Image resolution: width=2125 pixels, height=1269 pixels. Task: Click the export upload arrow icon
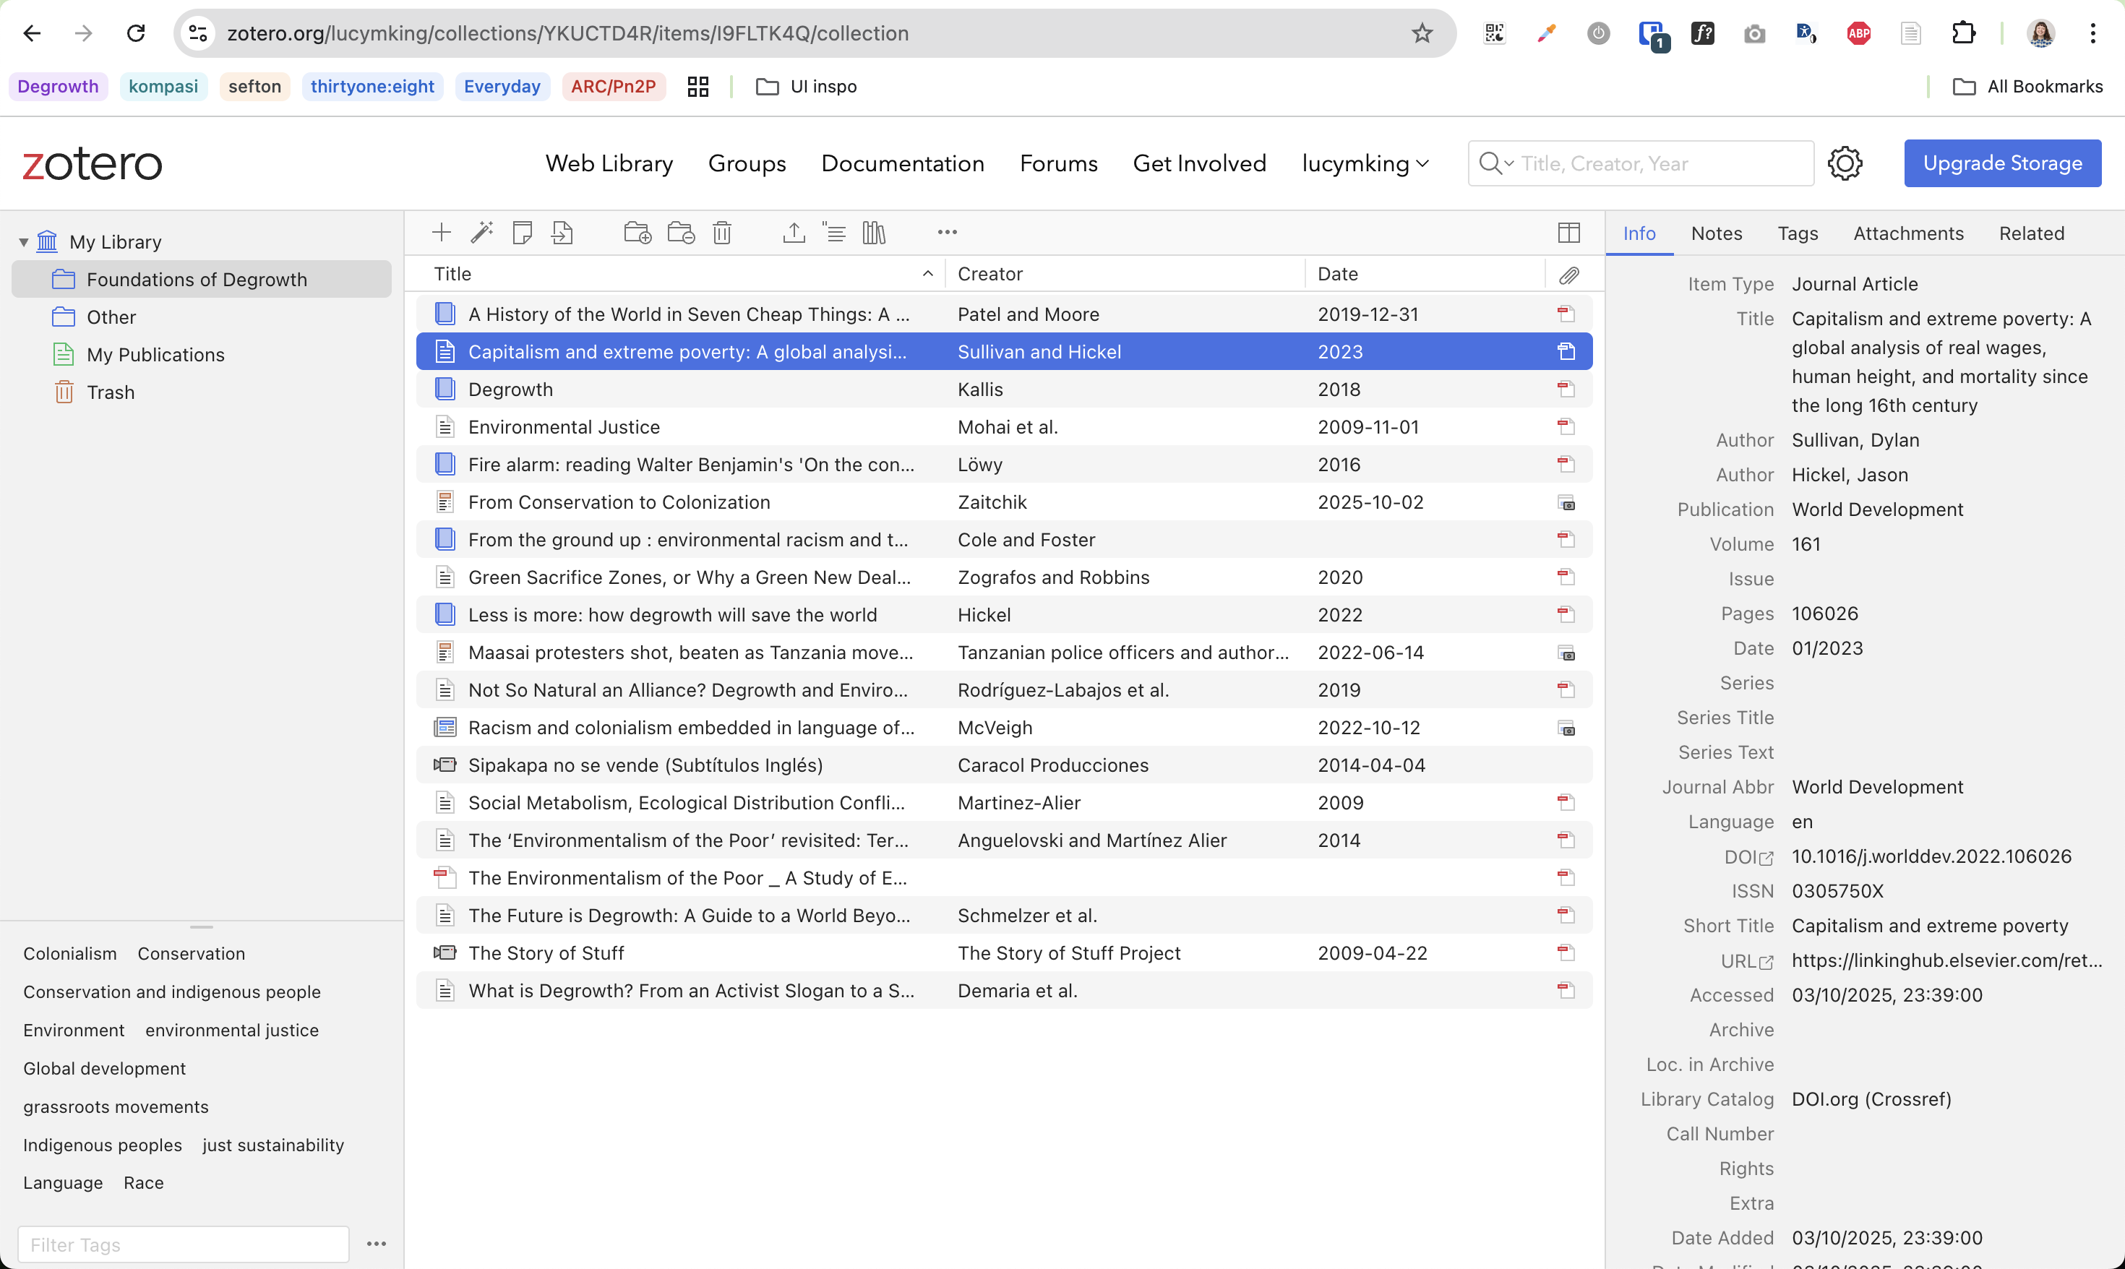tap(794, 233)
